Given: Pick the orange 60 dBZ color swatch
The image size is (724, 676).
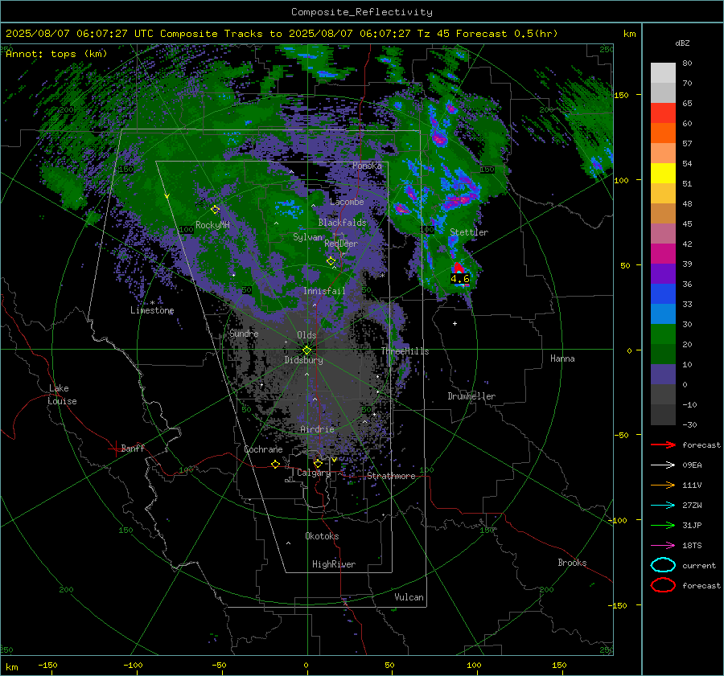Looking at the screenshot, I should (x=663, y=133).
